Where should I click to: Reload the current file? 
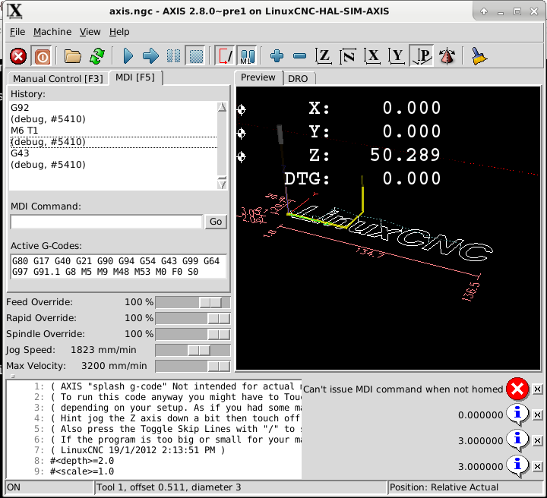click(x=97, y=55)
